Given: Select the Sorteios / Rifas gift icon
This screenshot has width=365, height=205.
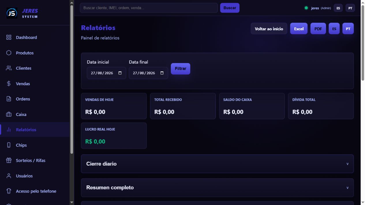Looking at the screenshot, I should [9, 160].
